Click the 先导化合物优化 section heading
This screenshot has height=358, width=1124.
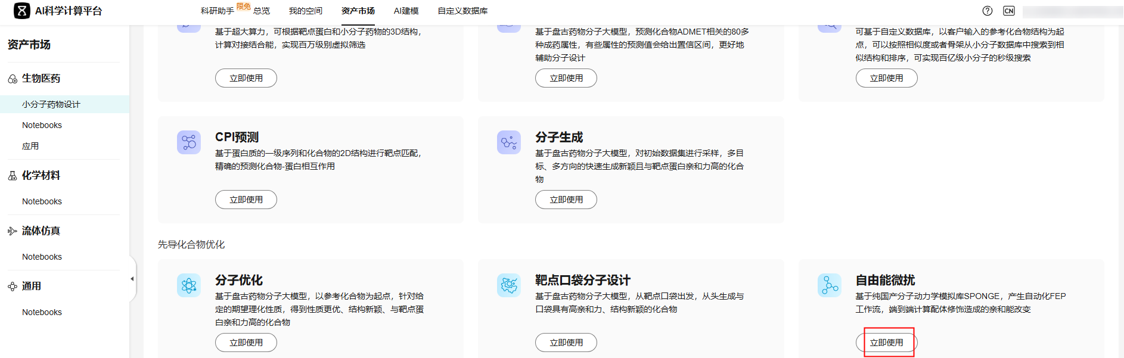(191, 244)
